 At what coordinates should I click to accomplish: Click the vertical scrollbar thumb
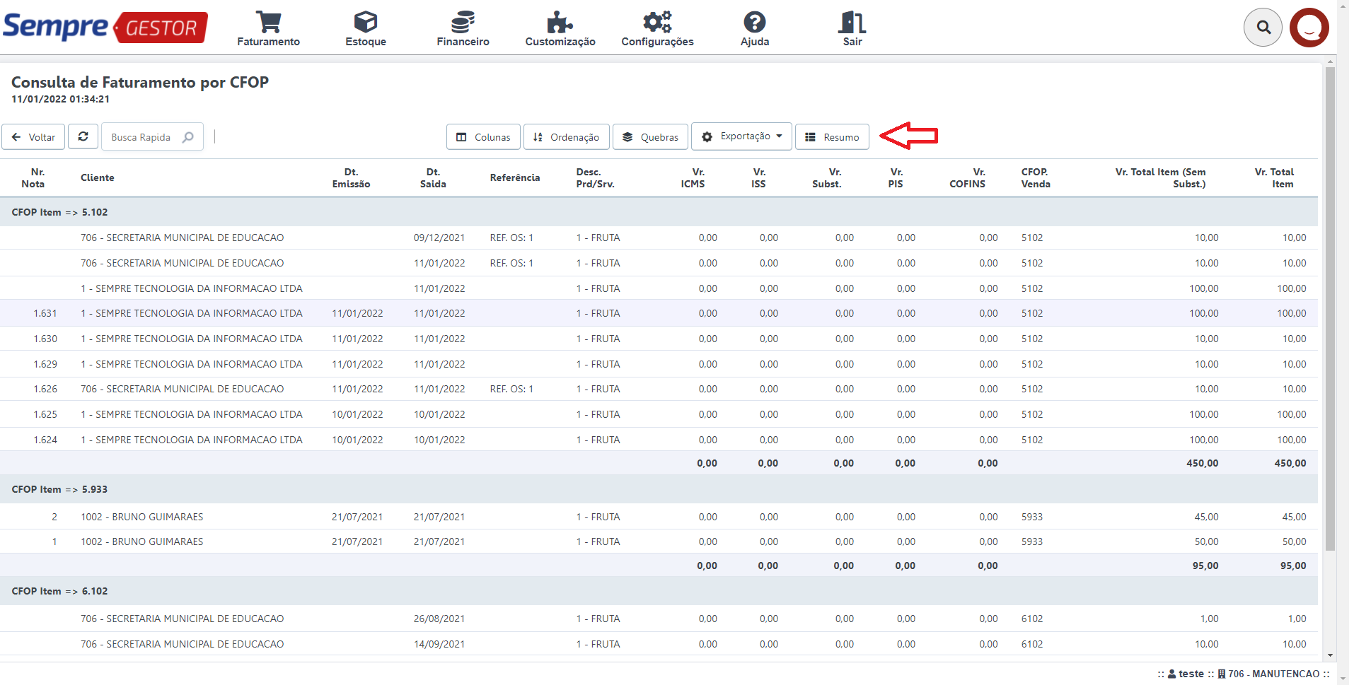point(1330,309)
